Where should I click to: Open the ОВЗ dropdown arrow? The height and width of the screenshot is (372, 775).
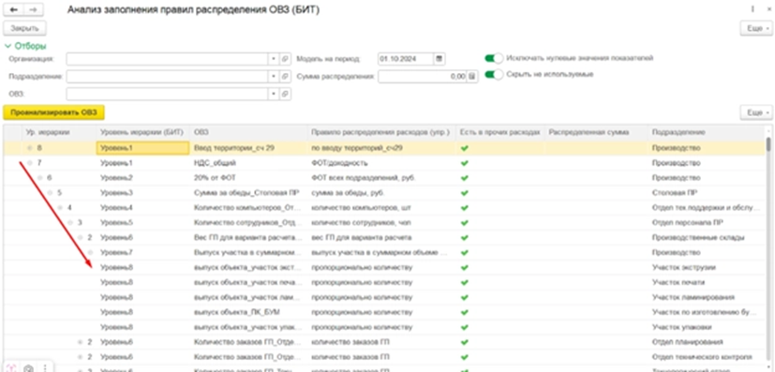(274, 94)
